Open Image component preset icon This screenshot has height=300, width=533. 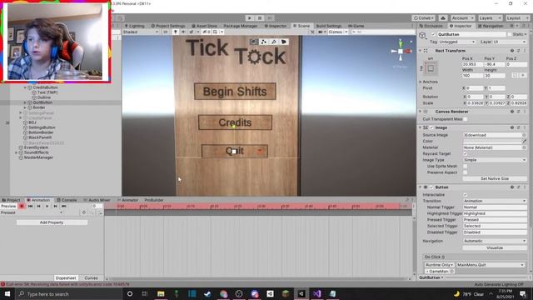click(518, 127)
